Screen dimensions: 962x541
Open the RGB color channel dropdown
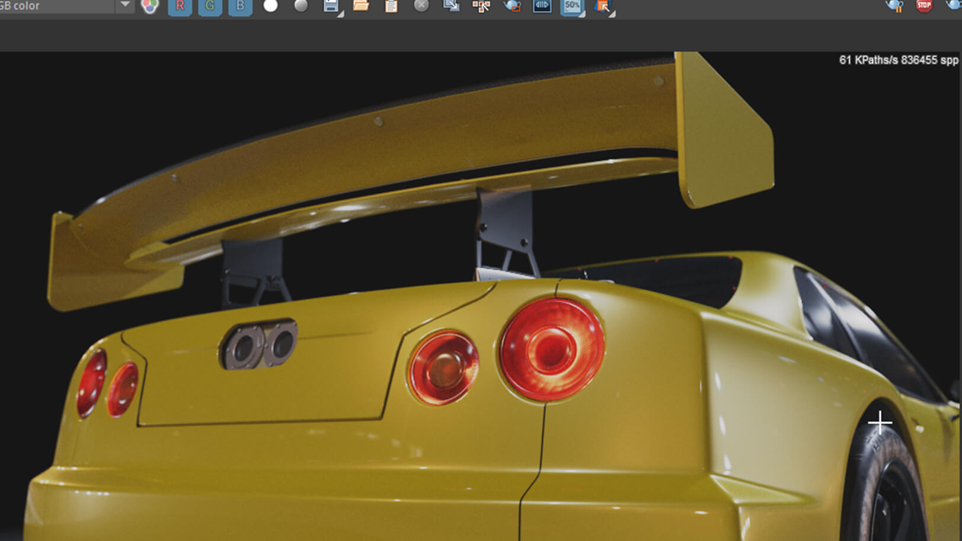tap(124, 5)
